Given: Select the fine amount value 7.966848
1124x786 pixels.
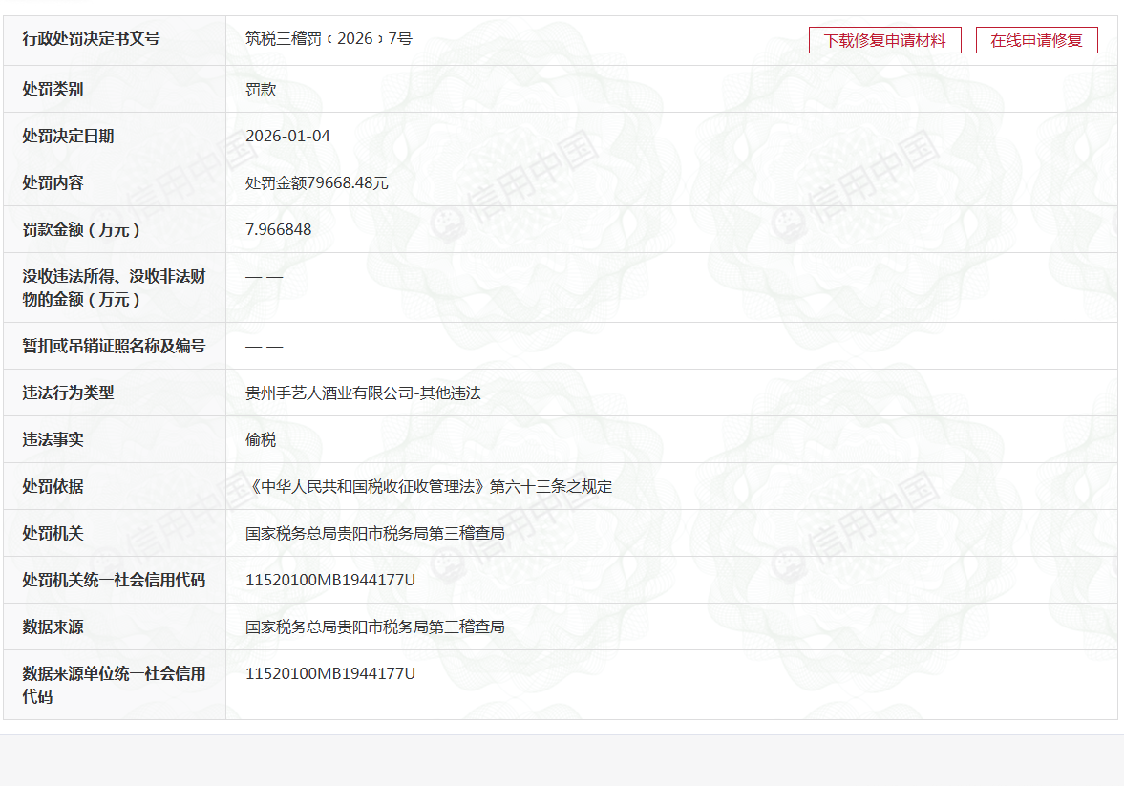Looking at the screenshot, I should pyautogui.click(x=278, y=229).
